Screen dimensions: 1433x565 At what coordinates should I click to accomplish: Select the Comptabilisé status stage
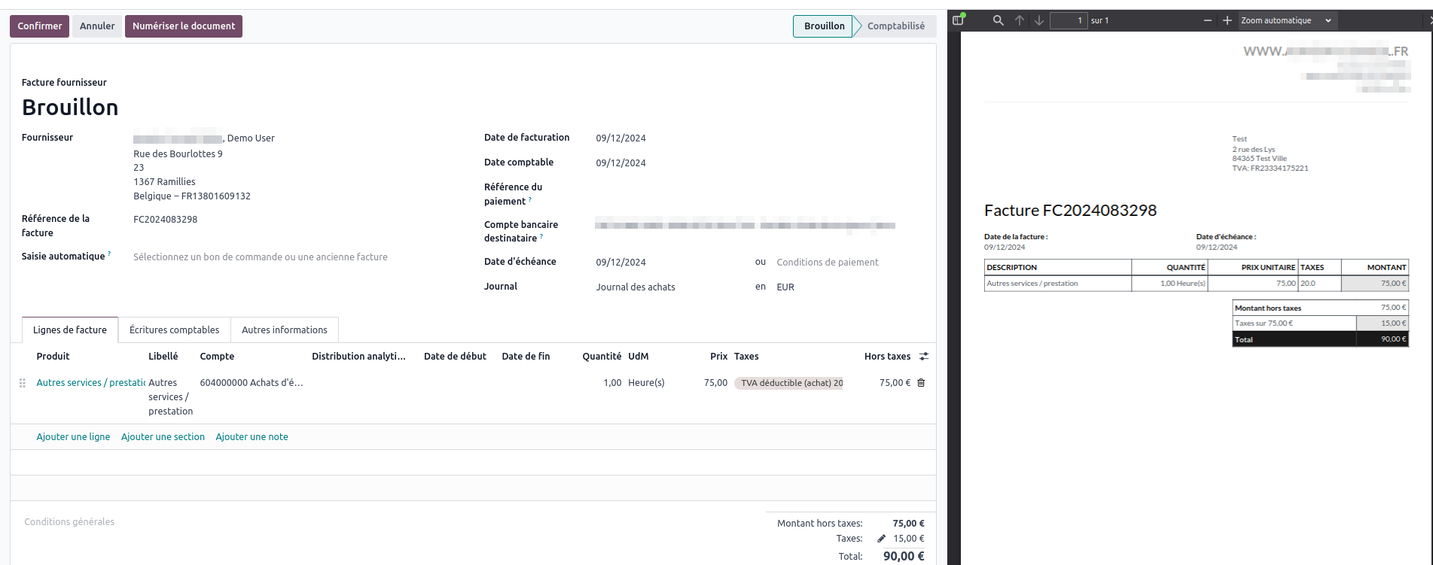pyautogui.click(x=895, y=26)
